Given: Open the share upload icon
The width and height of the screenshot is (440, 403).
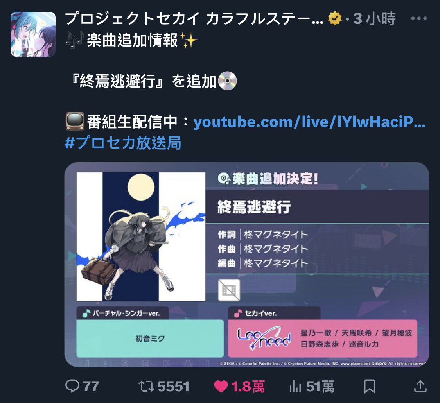Looking at the screenshot, I should tap(420, 386).
